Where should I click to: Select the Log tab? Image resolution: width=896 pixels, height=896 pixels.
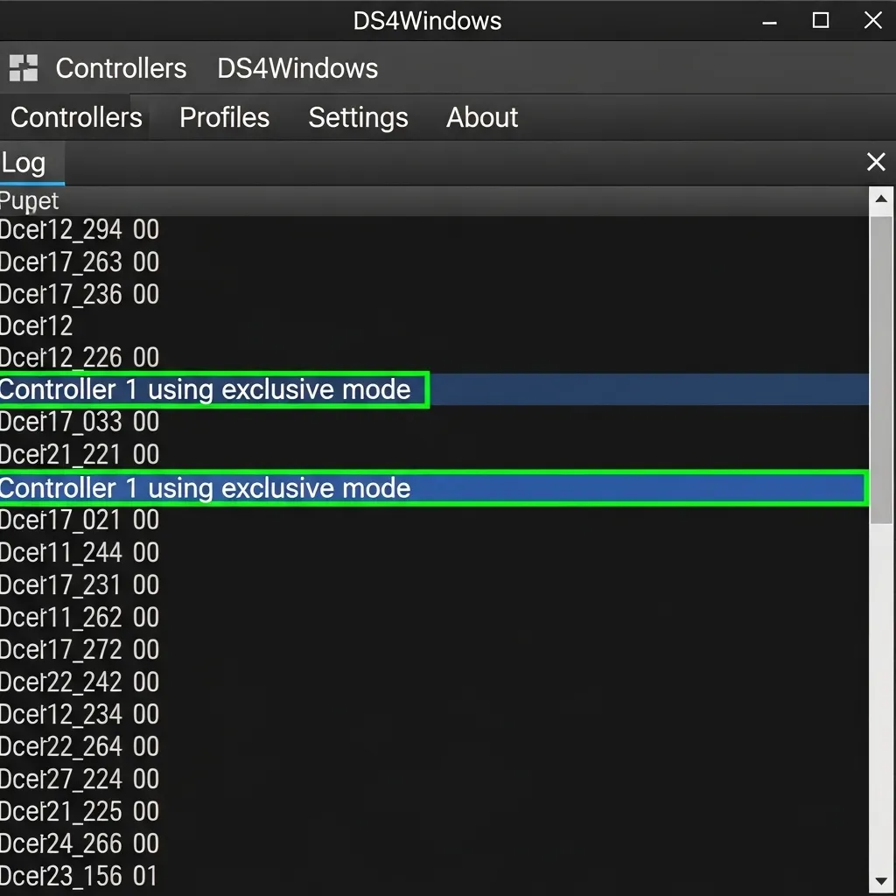24,163
